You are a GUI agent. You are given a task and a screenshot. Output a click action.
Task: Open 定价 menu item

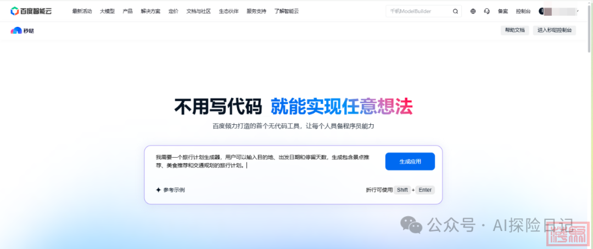click(173, 11)
